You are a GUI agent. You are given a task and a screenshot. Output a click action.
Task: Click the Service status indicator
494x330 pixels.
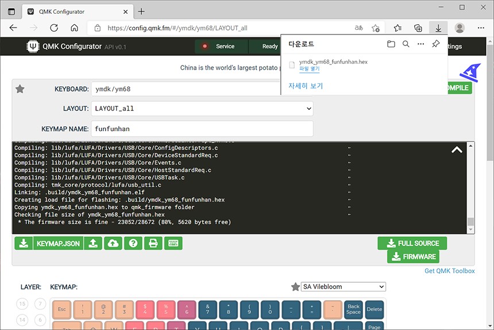(x=222, y=47)
